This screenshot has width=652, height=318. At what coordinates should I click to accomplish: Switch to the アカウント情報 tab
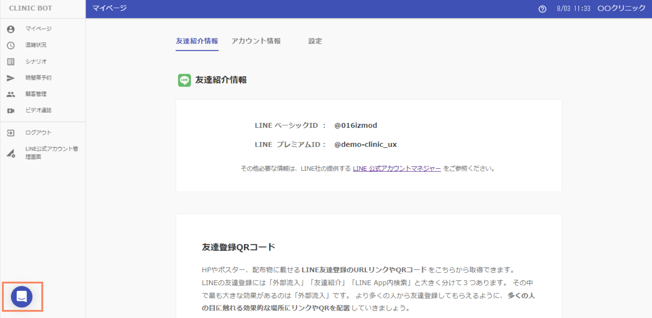[x=256, y=41]
